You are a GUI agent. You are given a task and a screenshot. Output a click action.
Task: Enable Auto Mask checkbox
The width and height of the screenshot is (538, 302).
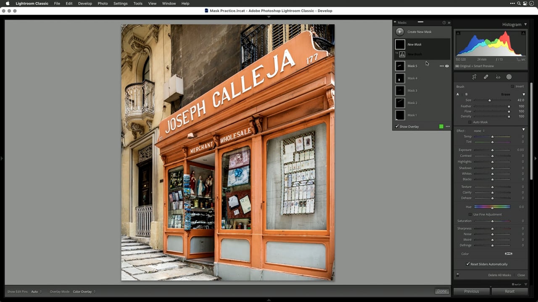pos(470,122)
